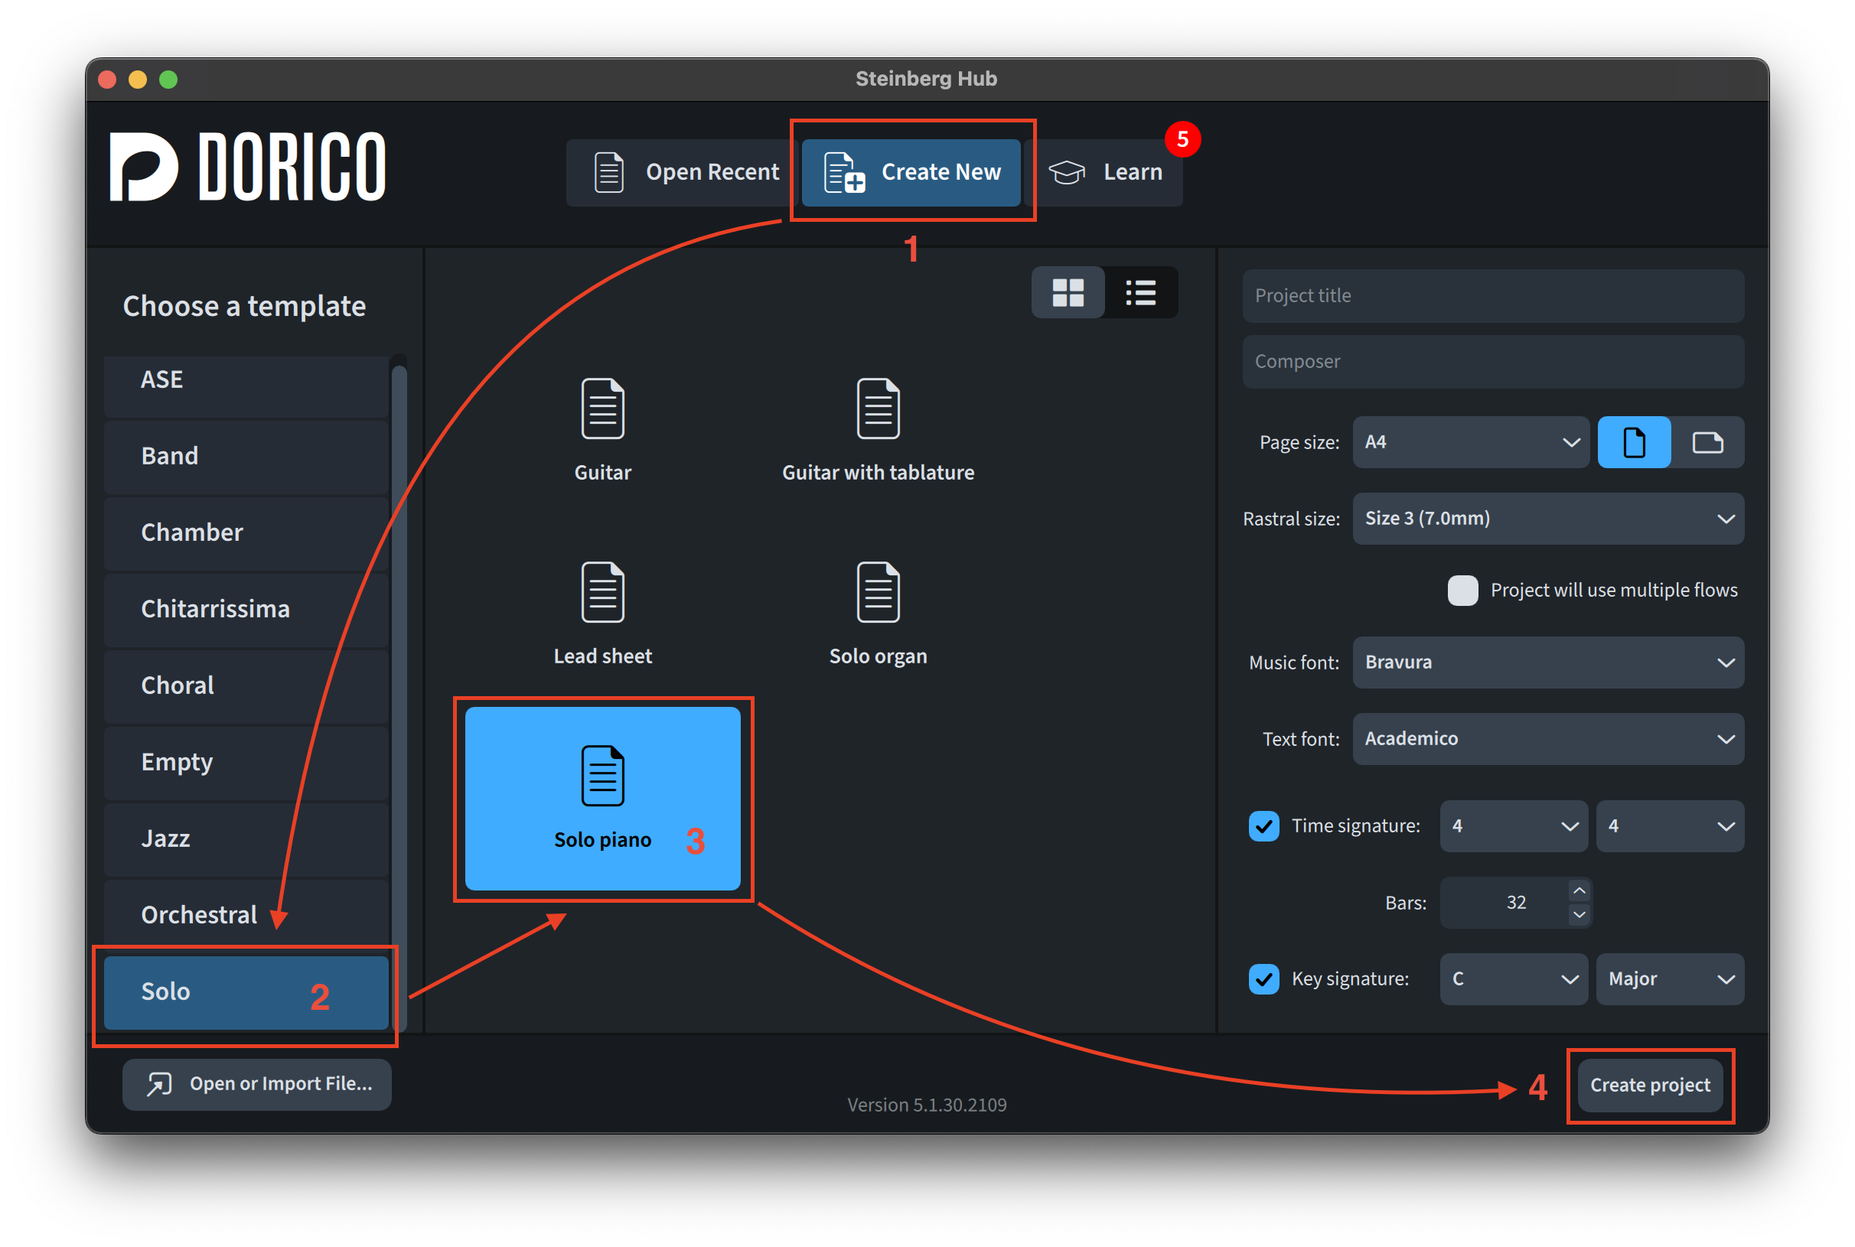Switch to the Learn tab

(x=1107, y=173)
